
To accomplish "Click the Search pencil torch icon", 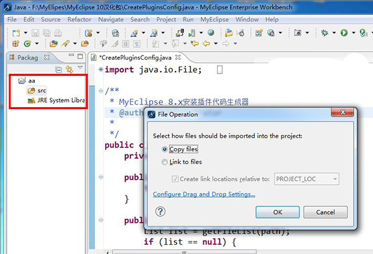I will 65,44.
